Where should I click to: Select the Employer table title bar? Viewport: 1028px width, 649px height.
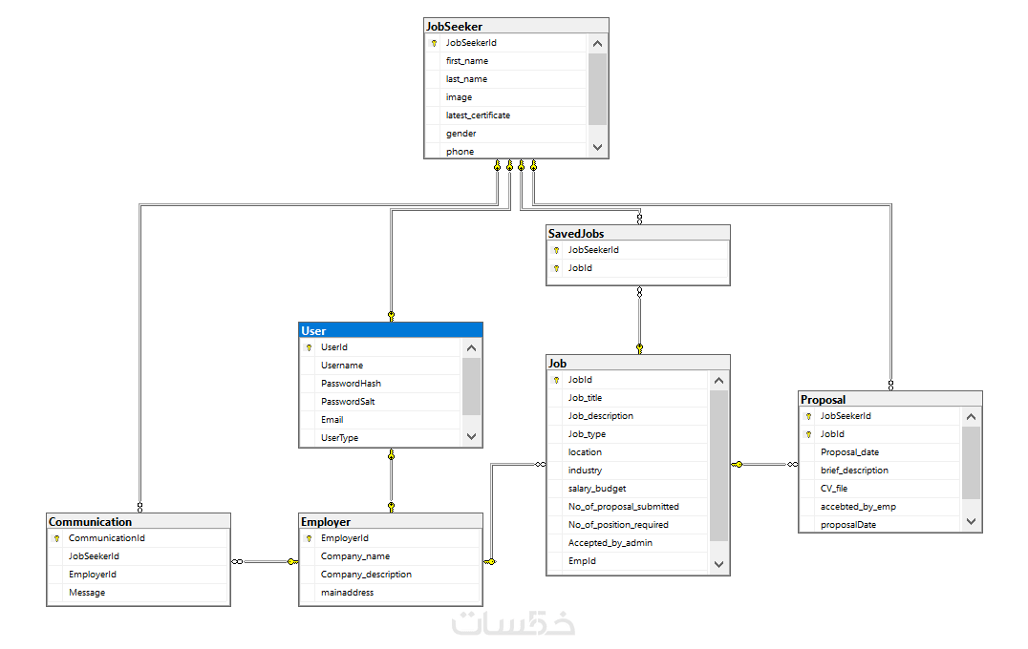(x=391, y=521)
